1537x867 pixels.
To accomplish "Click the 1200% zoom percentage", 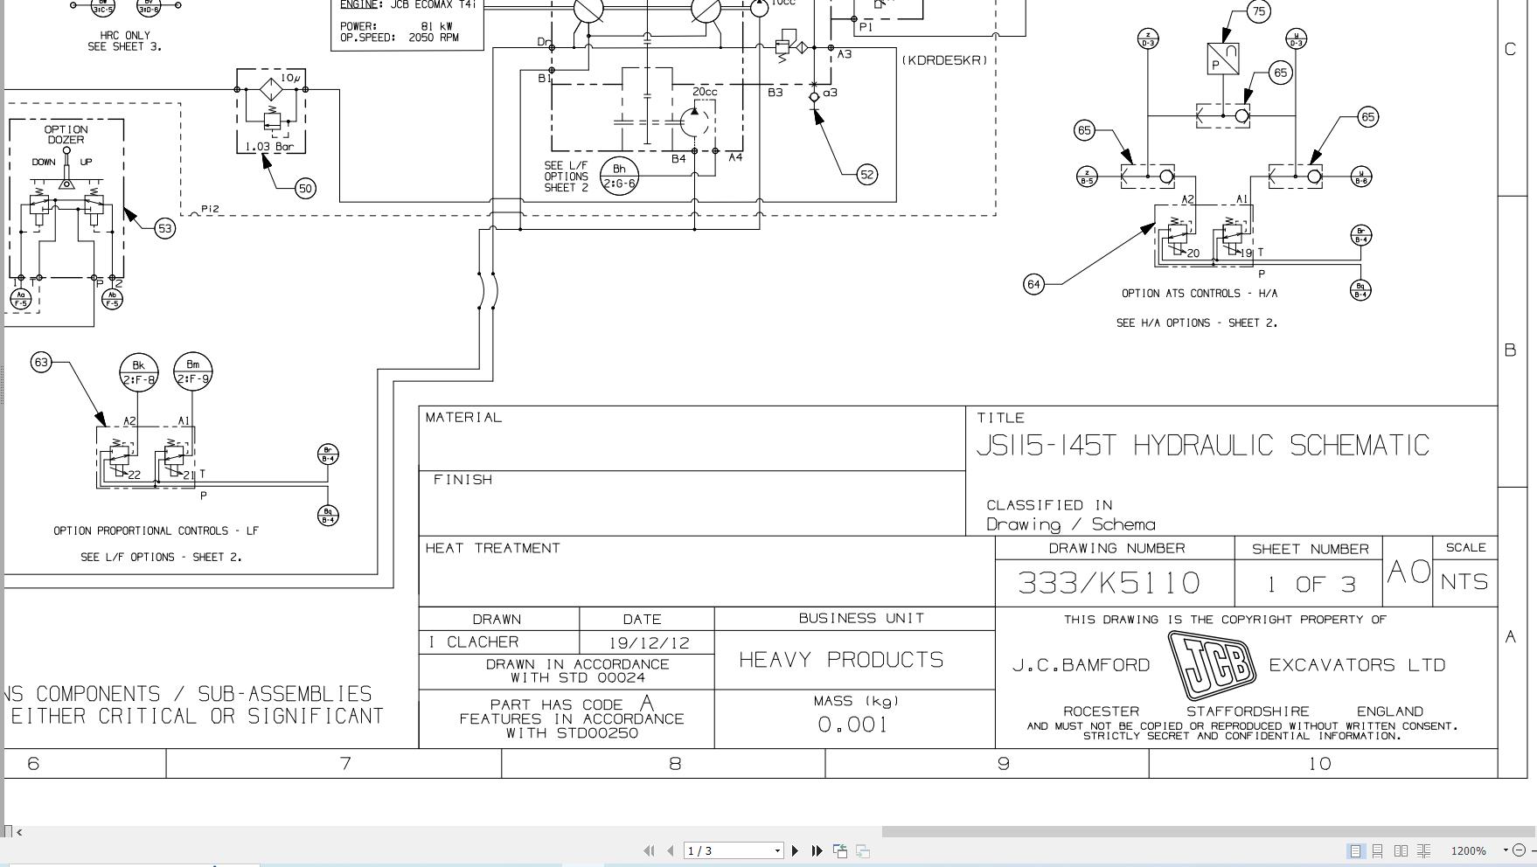I will [x=1469, y=850].
